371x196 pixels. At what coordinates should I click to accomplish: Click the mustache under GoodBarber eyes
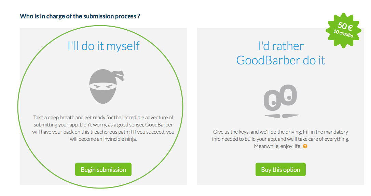(281, 116)
